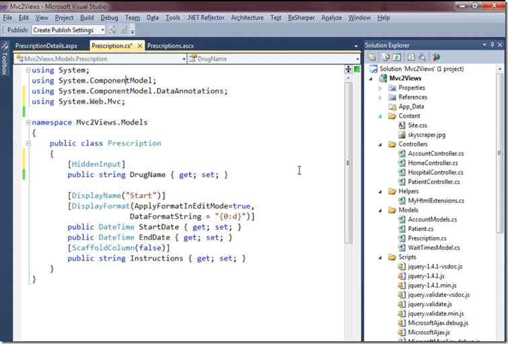
Task: Collapse the Models folder
Action: 380,211
